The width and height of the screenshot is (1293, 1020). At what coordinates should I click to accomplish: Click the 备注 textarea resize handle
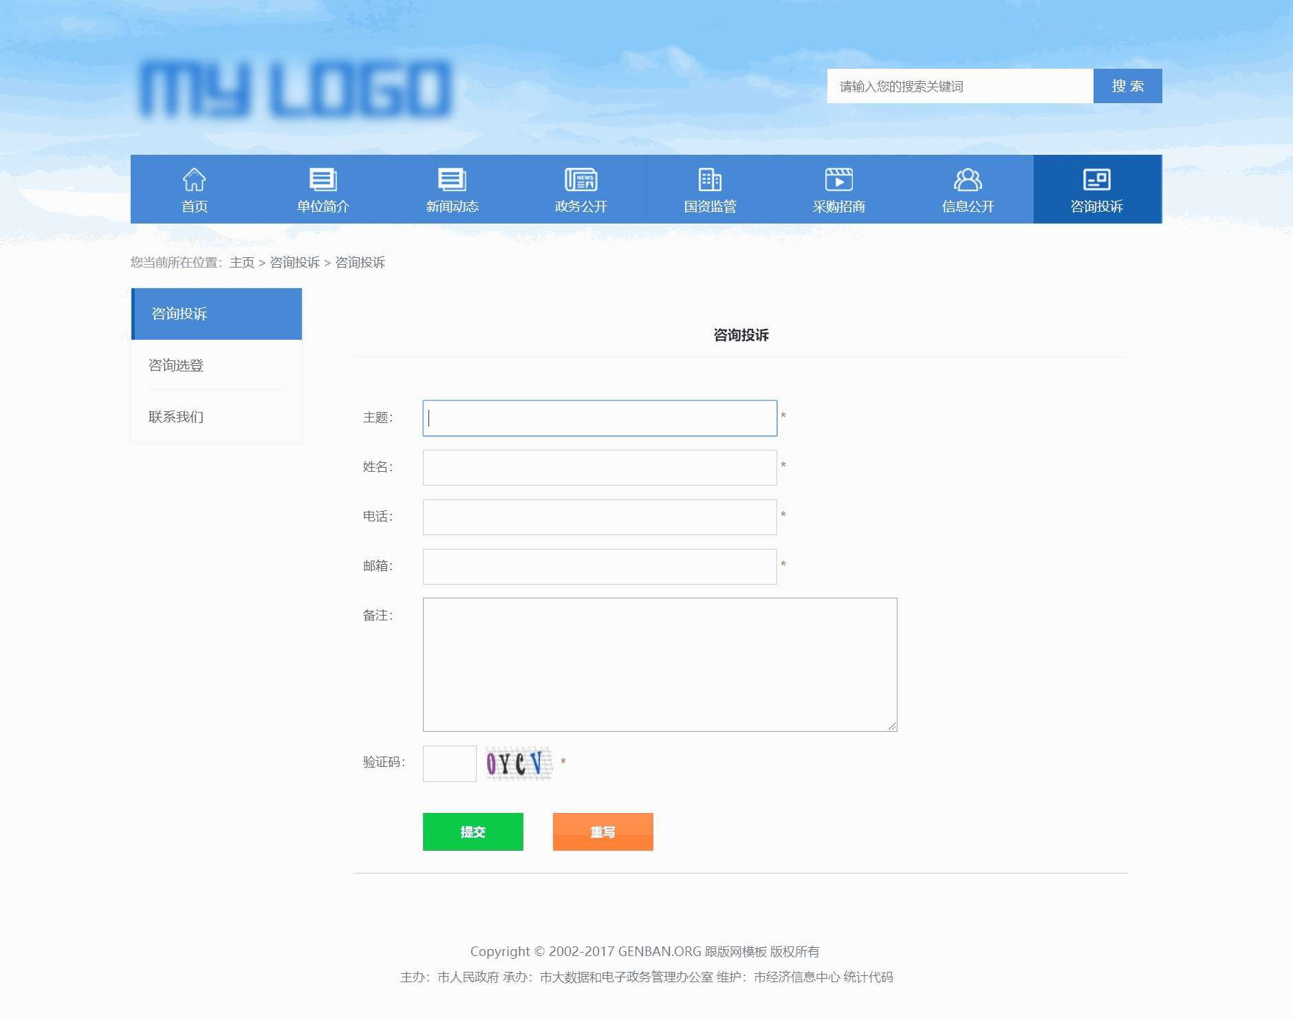[x=892, y=726]
